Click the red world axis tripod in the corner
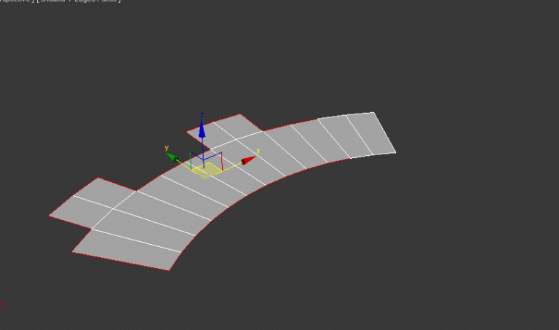This screenshot has height=330, width=559. click(2, 302)
